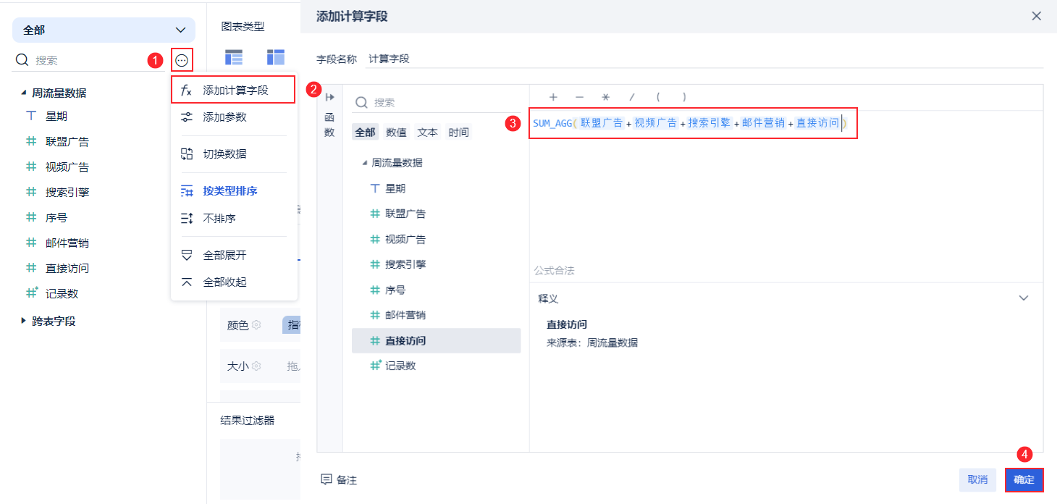Screen dimensions: 1057x504
Task: Switch to the 数值 filter tab
Action: point(396,133)
